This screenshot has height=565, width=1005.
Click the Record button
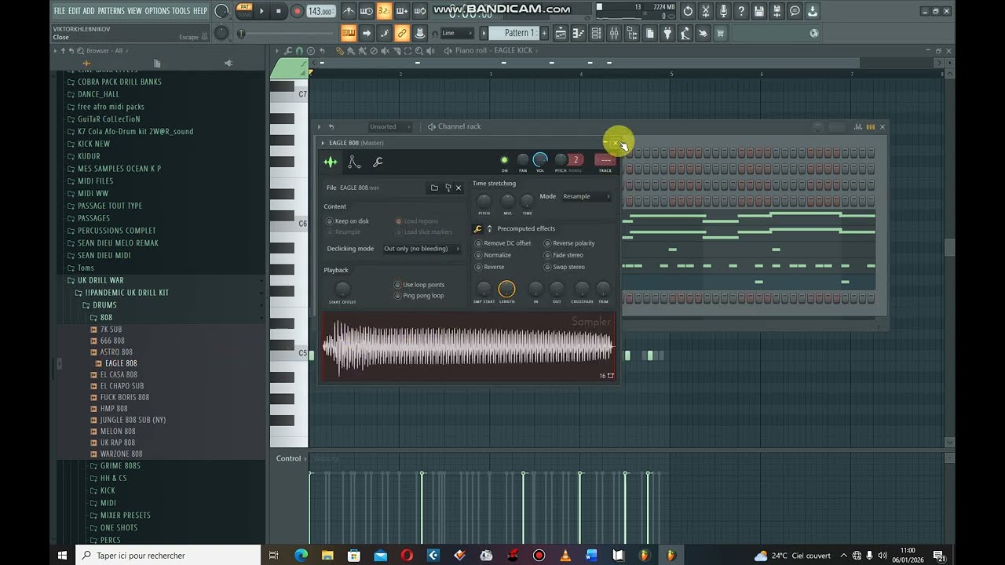coord(297,11)
